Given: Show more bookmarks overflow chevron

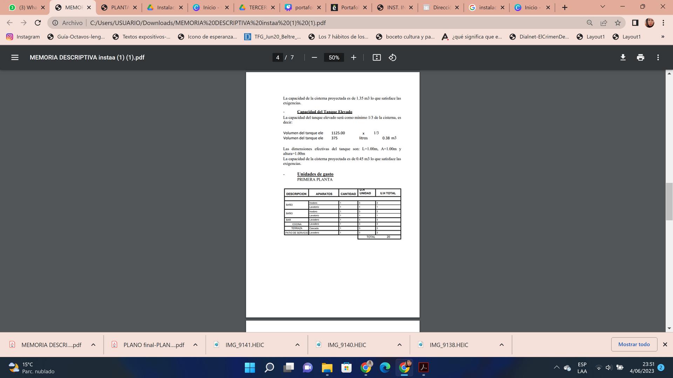Looking at the screenshot, I should [x=662, y=37].
